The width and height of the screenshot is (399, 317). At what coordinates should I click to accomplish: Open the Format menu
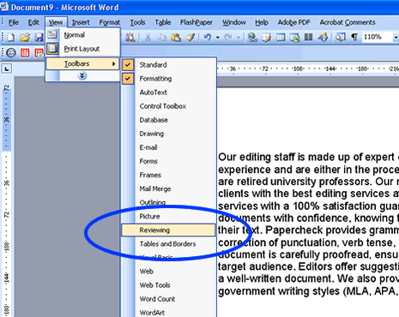[110, 22]
